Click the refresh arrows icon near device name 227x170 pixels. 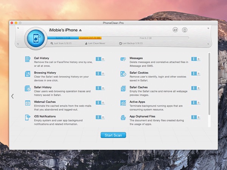pos(175,30)
